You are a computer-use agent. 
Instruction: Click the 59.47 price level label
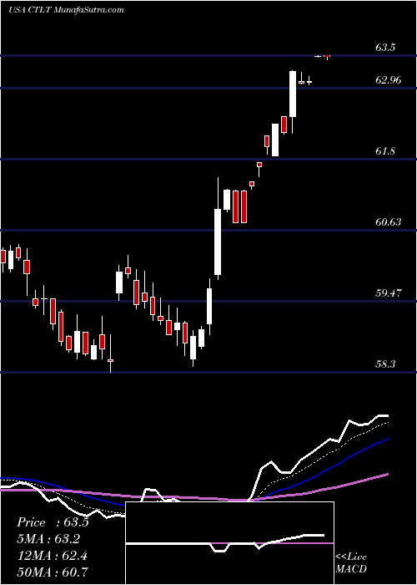[x=389, y=292]
